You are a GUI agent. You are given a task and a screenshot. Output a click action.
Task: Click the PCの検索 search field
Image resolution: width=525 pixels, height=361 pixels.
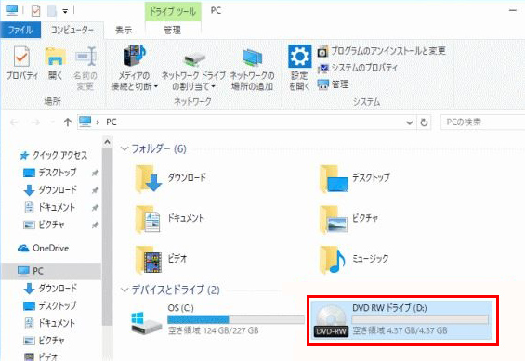482,122
